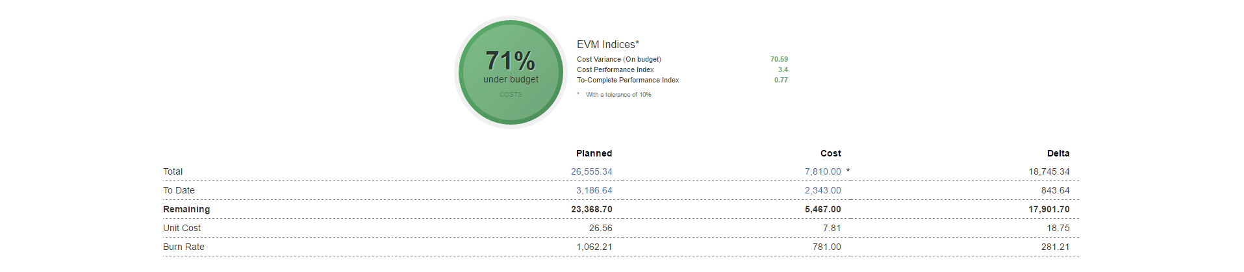Select the Total row label
The height and width of the screenshot is (272, 1244).
click(x=173, y=172)
